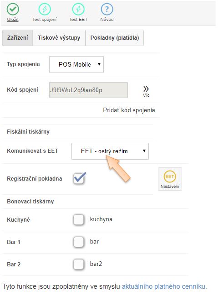Viewport: 218px width, 296px height.
Task: Click the Uložit text label
Action: pos(13,20)
